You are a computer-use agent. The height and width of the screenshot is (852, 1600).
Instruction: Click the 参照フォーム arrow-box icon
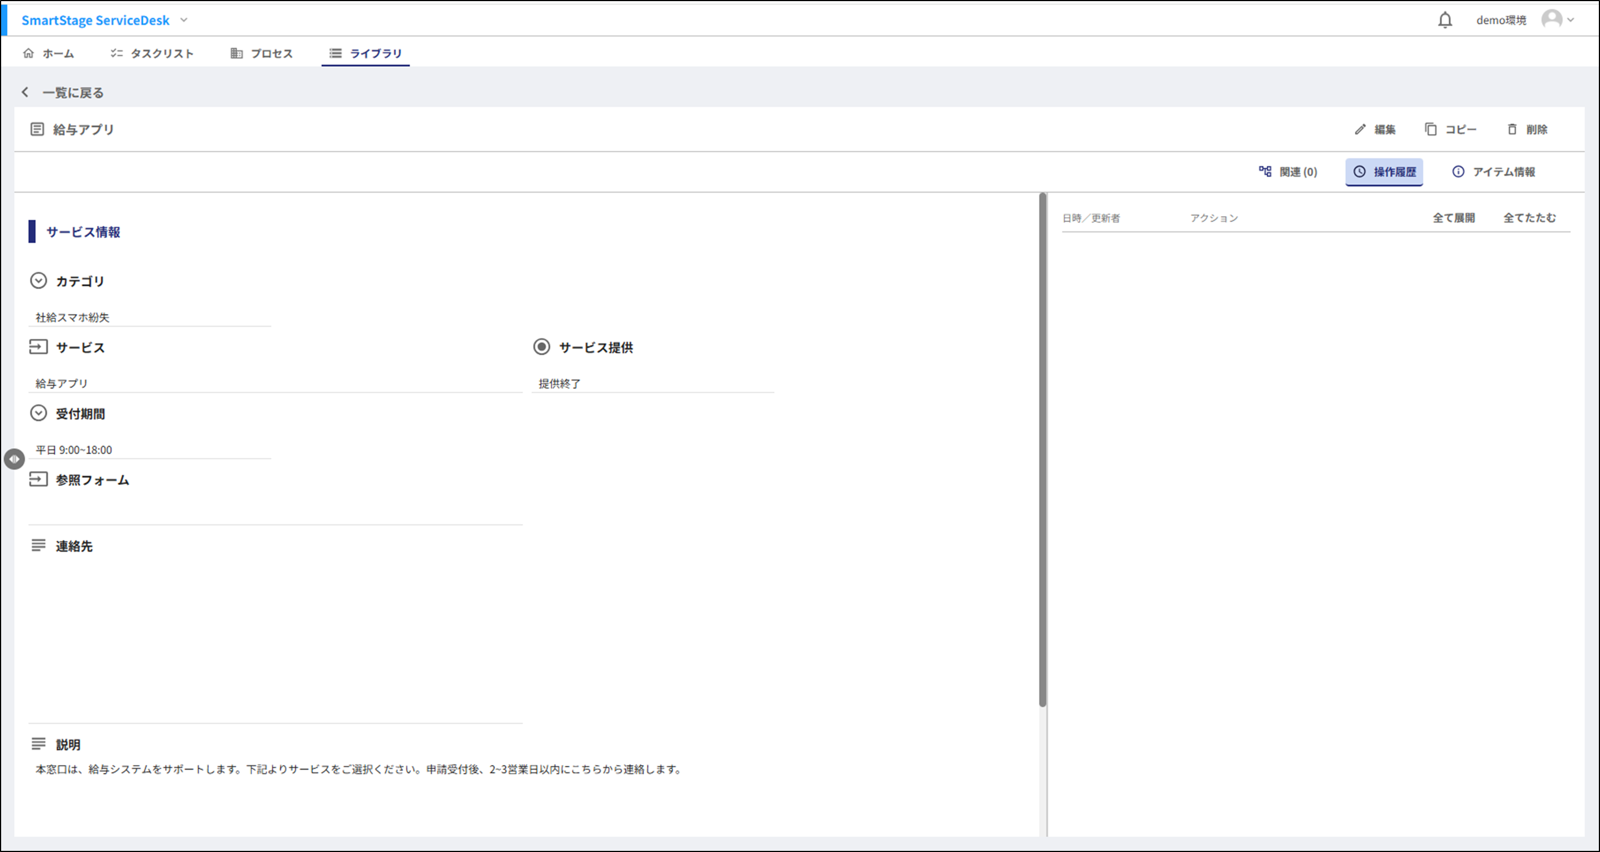pyautogui.click(x=38, y=479)
